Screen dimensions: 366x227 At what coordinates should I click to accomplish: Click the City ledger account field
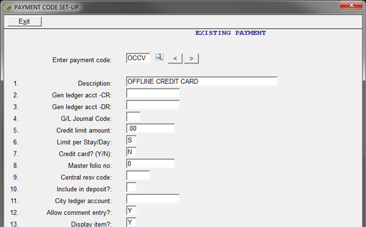[x=153, y=199]
